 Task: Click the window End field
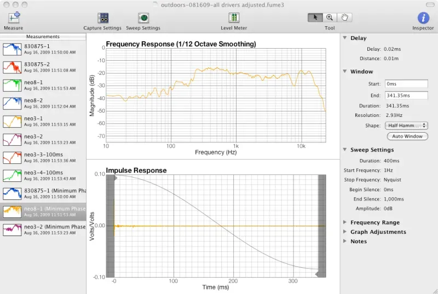(x=406, y=96)
